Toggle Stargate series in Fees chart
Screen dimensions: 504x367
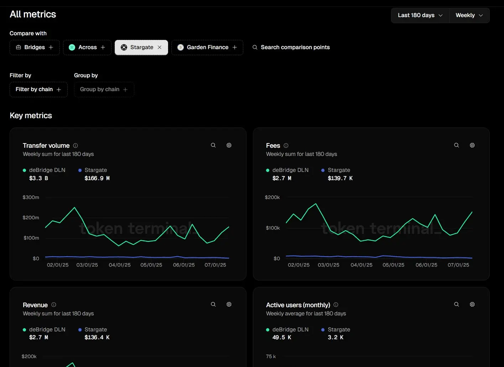pyautogui.click(x=336, y=170)
